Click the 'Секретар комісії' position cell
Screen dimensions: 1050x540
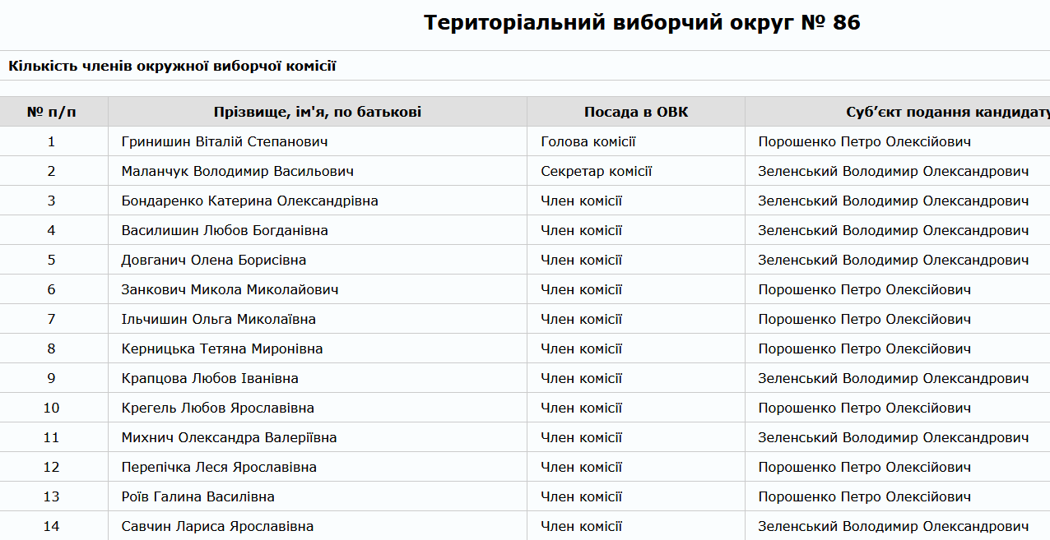tap(596, 172)
